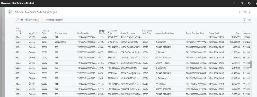Click firm bank code 00134

[45, 42]
